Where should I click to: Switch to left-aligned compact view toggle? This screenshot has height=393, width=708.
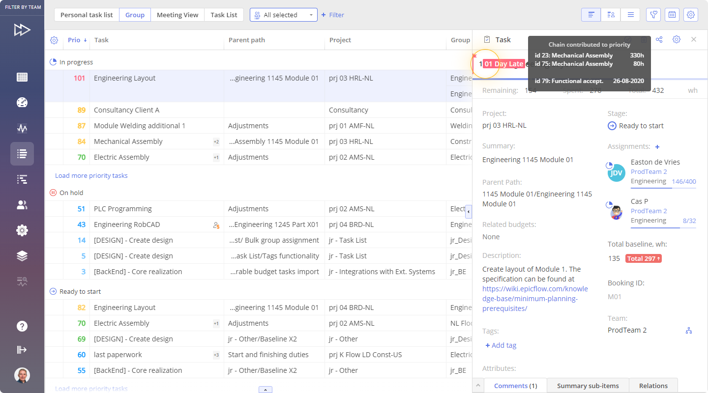[x=591, y=15]
